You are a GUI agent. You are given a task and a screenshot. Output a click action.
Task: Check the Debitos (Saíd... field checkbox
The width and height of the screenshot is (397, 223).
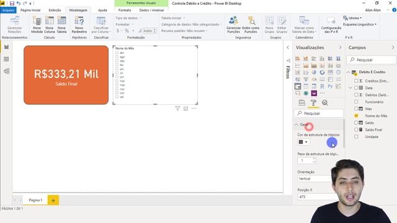(x=356, y=95)
